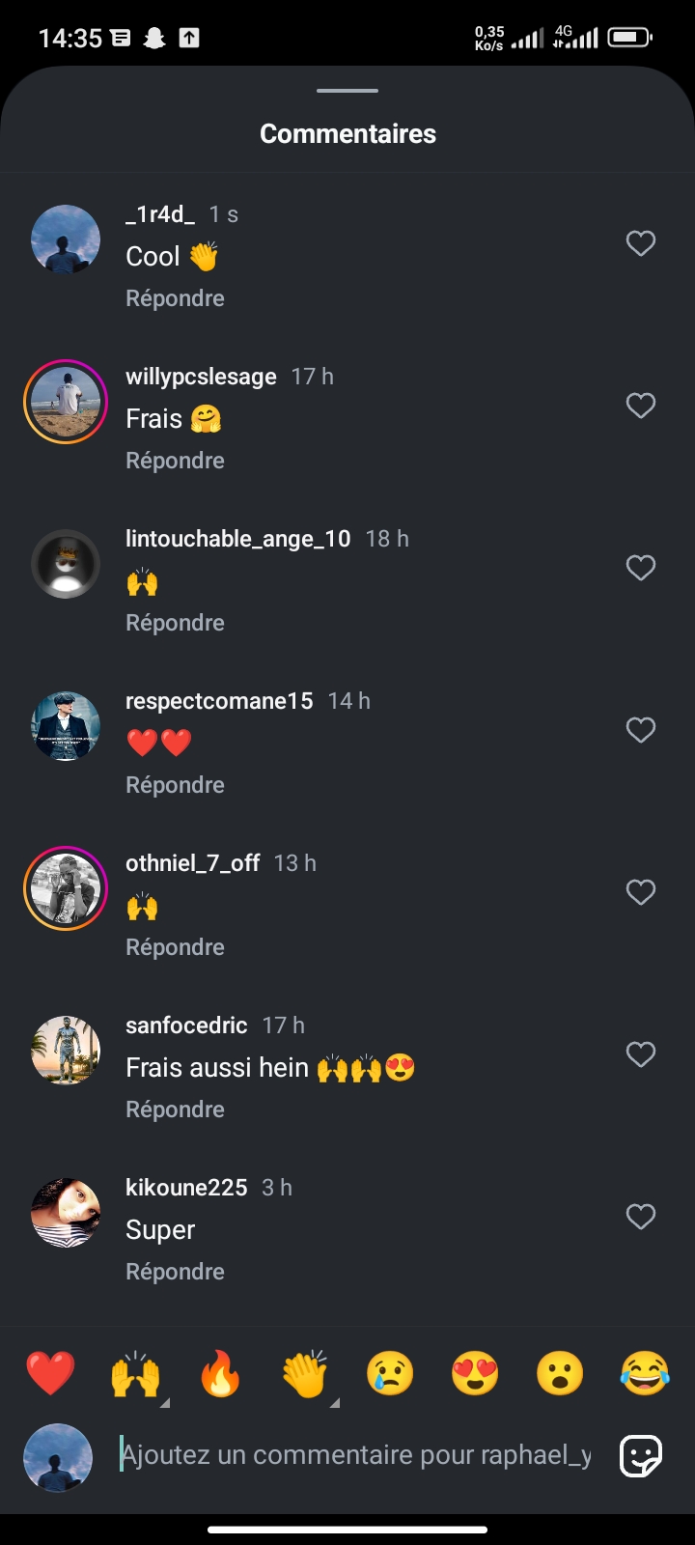The height and width of the screenshot is (1545, 695).
Task: Open willypcslesage's story ring avatar
Action: [66, 402]
